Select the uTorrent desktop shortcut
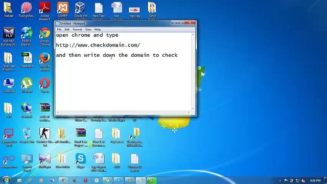Screen dimensions: 327x184 (x=27, y=85)
